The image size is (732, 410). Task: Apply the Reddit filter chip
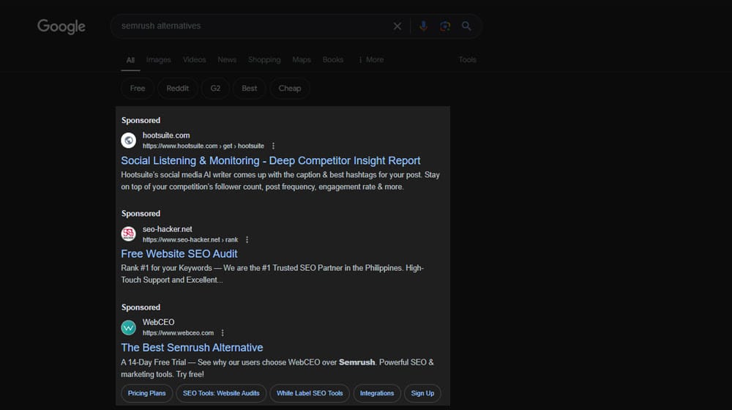pyautogui.click(x=177, y=89)
